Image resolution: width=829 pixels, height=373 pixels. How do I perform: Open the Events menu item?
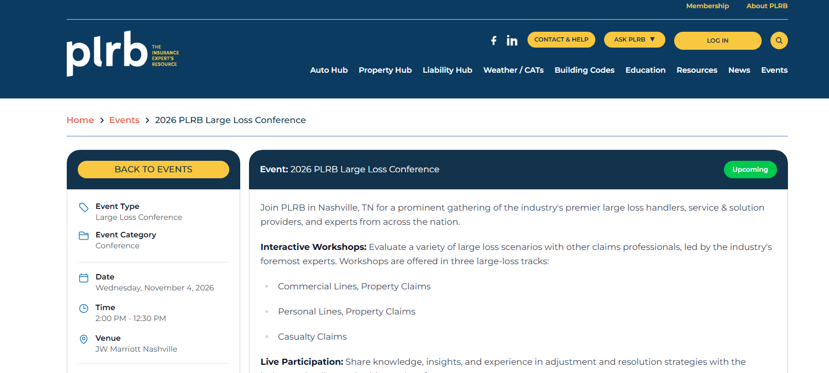(774, 70)
